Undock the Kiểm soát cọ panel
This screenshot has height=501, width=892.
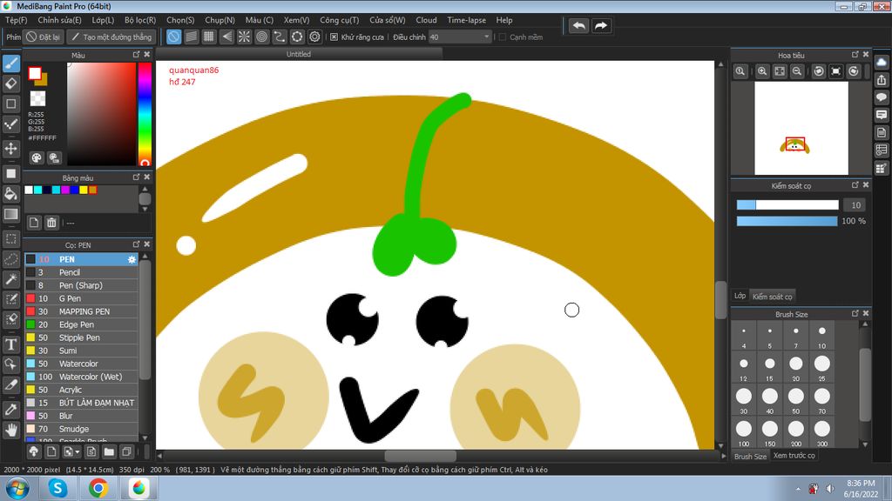pos(855,185)
